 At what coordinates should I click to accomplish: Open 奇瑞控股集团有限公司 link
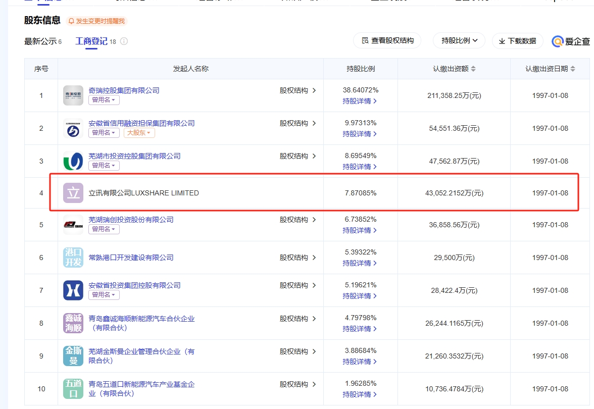(124, 90)
